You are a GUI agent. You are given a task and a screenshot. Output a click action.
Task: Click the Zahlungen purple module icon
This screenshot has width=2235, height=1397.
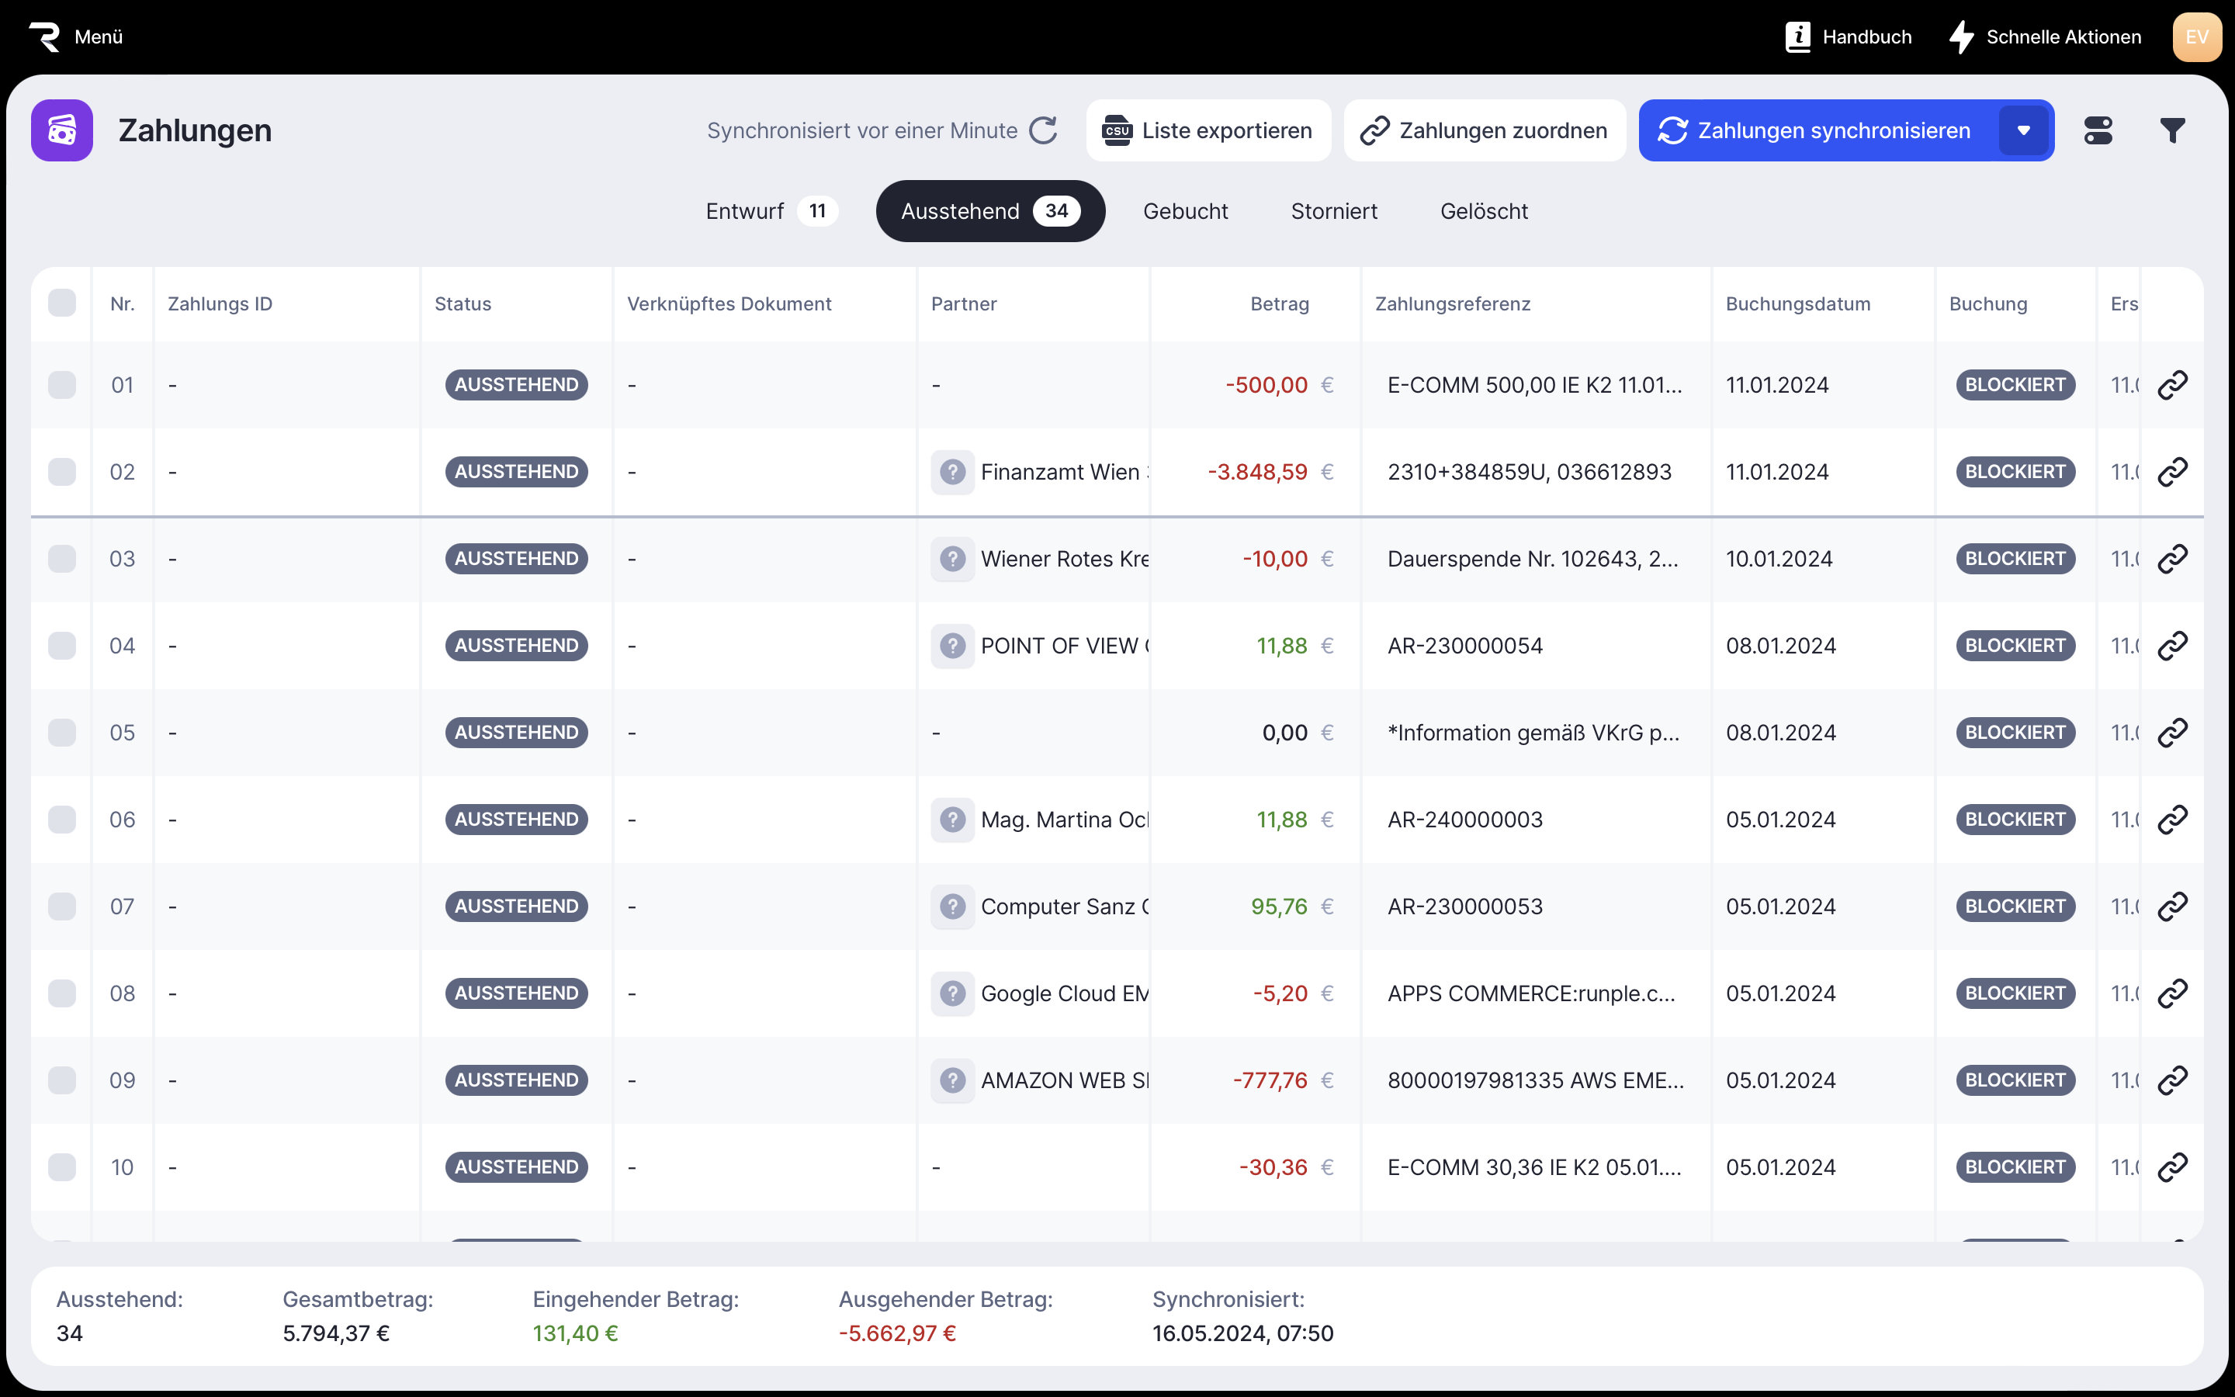tap(62, 130)
